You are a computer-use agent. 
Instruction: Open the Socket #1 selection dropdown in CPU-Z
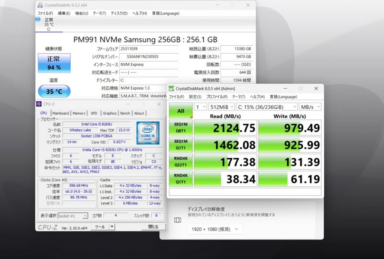(x=73, y=216)
